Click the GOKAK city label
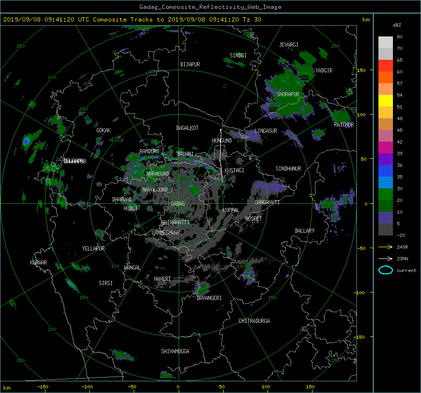 103,130
